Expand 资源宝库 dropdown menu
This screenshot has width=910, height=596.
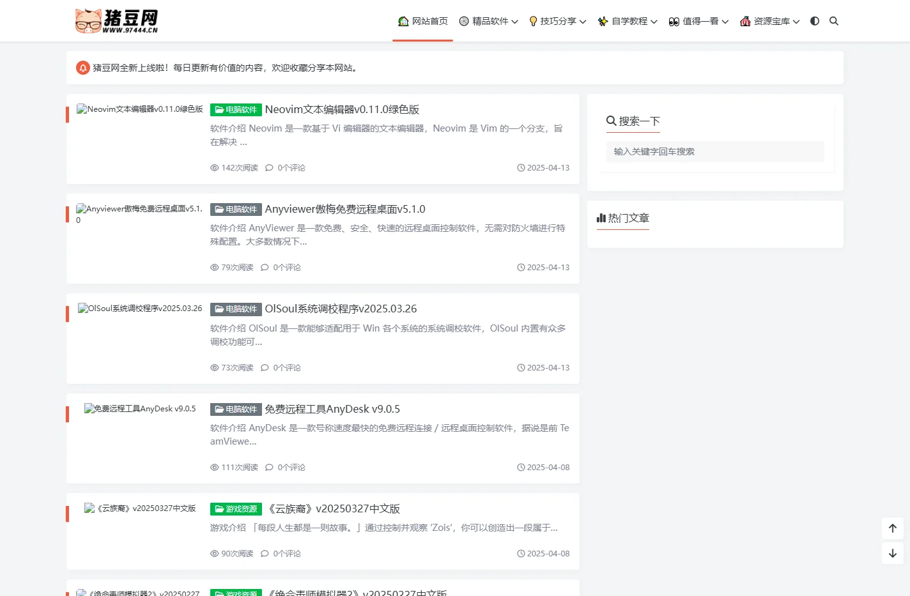(769, 21)
